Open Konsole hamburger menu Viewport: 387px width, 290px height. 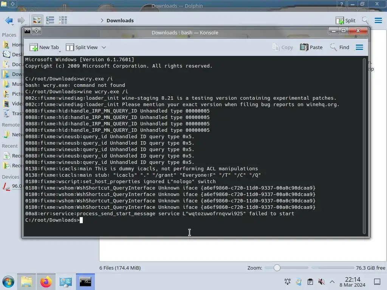[359, 47]
